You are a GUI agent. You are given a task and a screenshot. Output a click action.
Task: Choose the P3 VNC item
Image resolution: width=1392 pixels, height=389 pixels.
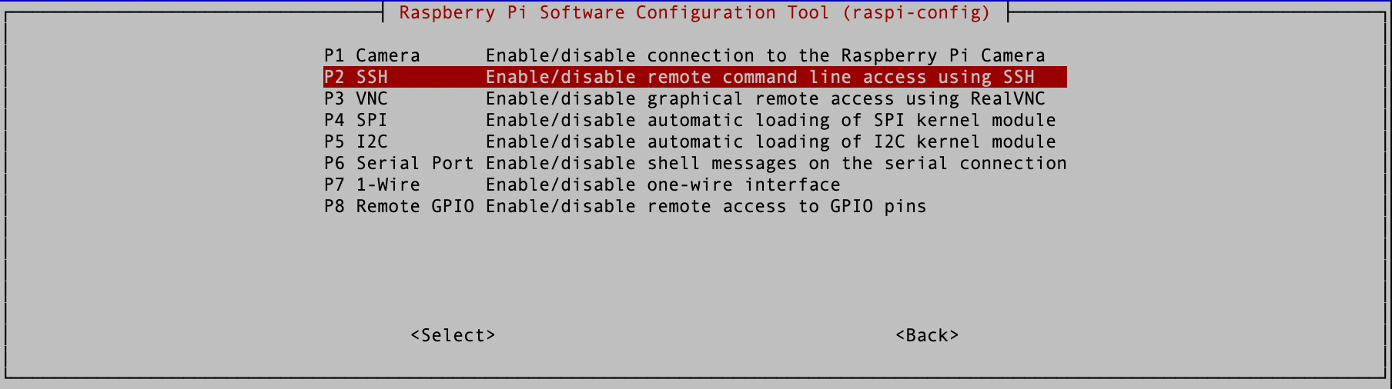coord(356,99)
